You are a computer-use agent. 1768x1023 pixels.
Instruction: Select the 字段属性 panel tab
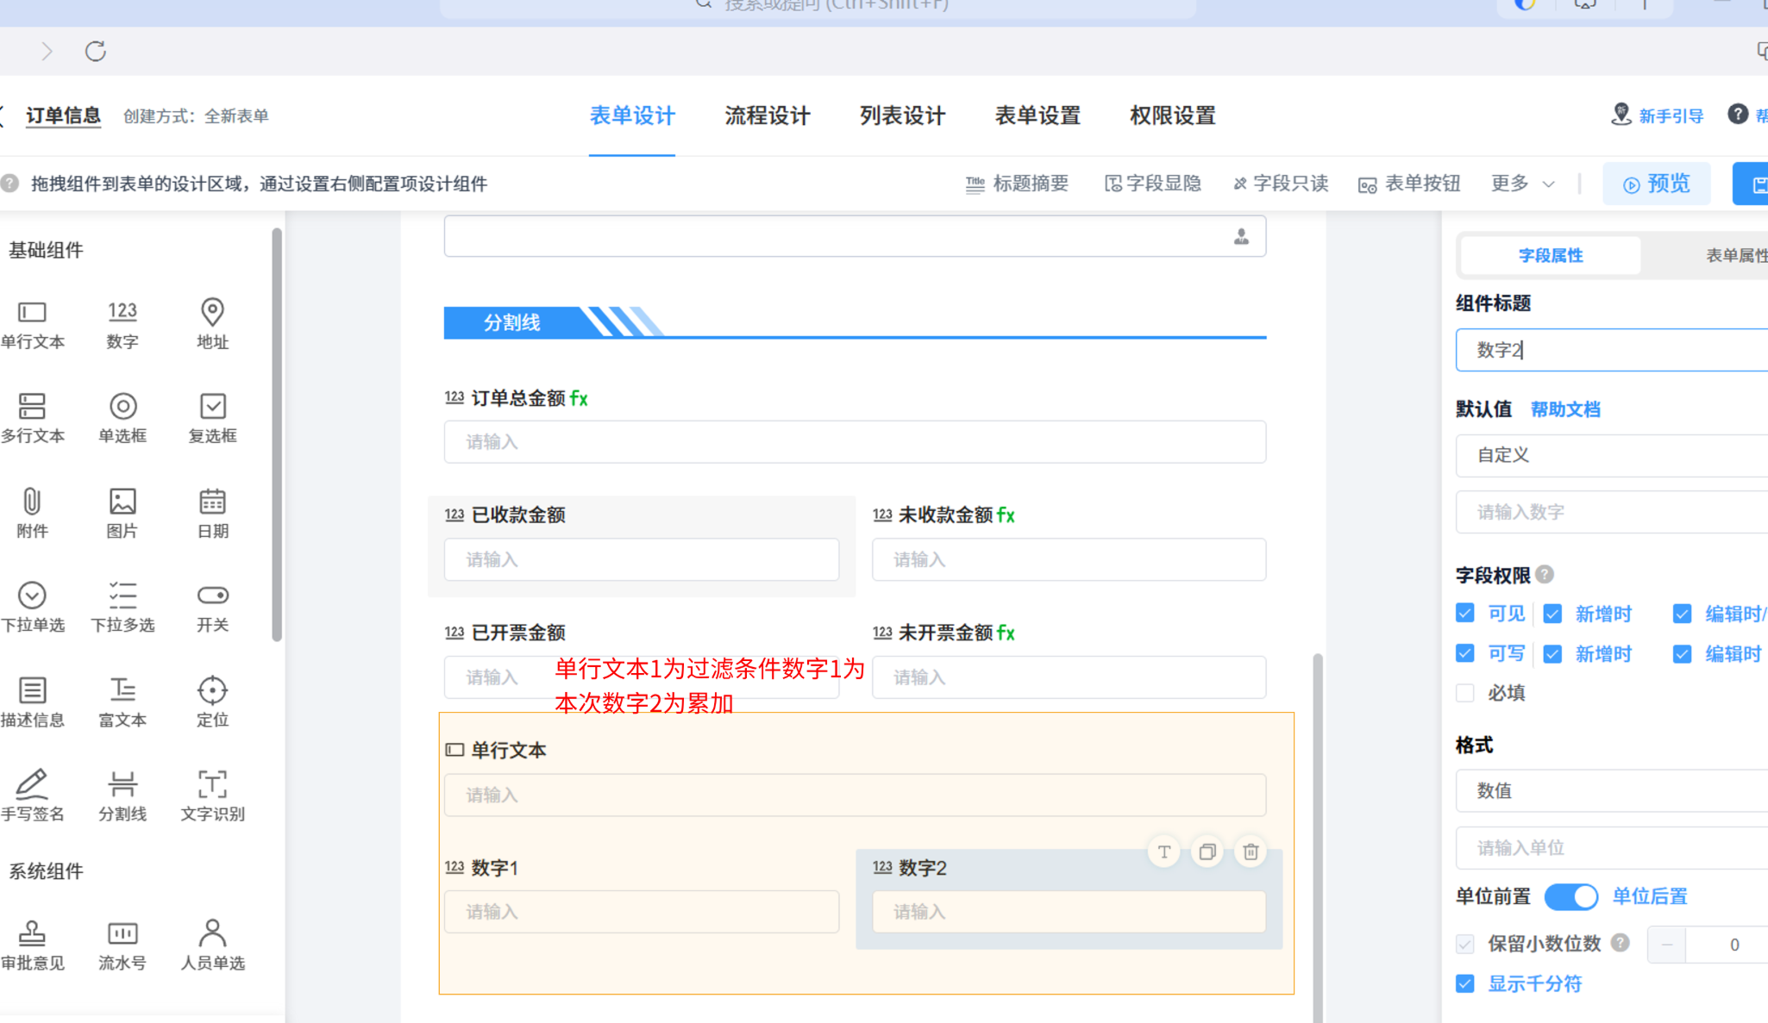tap(1551, 255)
